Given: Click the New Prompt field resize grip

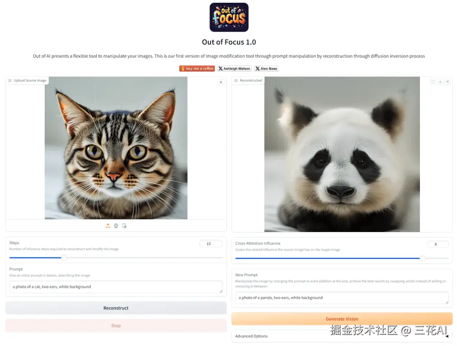Looking at the screenshot, I should [447, 302].
